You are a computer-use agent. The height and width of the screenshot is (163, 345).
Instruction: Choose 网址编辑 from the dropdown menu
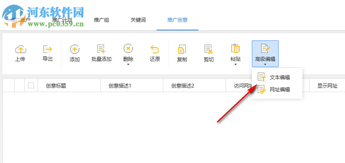[277, 89]
